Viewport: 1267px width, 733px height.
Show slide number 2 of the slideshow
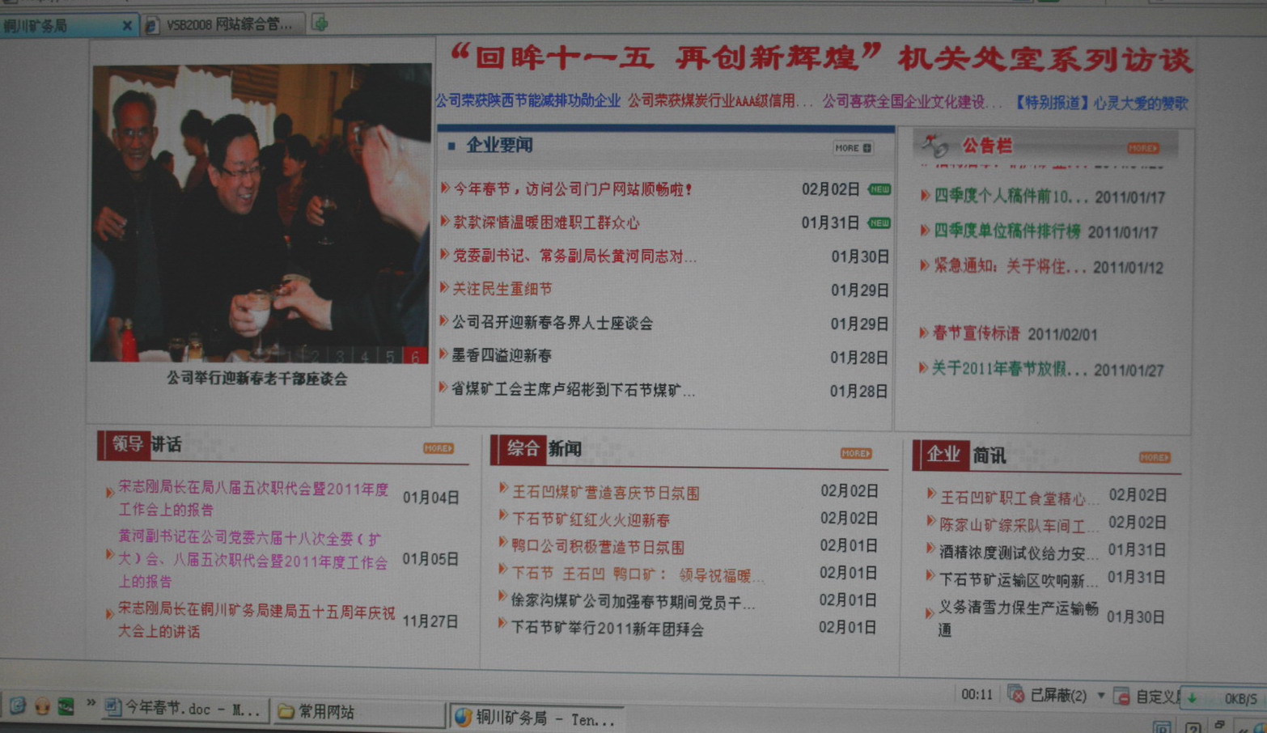point(316,356)
